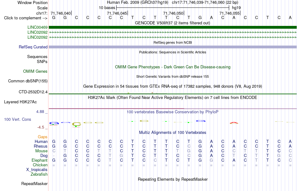Click the lavender RefSeq Curated item bar
The width and height of the screenshot is (297, 191).
pos(173,47)
